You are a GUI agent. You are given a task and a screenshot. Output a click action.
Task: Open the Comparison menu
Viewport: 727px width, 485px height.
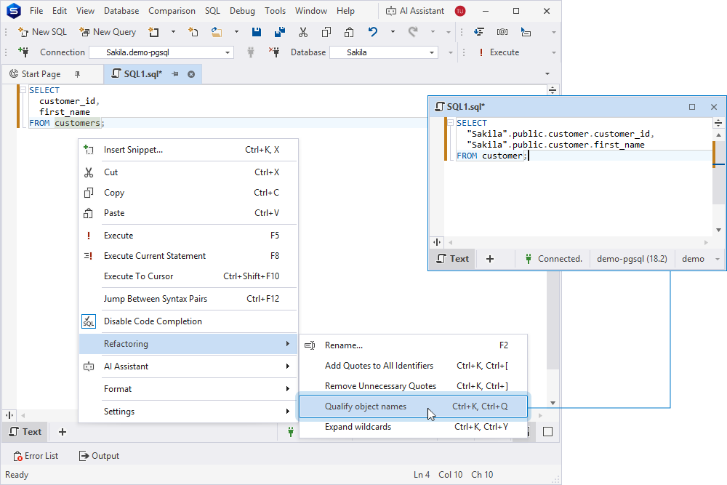tap(172, 11)
